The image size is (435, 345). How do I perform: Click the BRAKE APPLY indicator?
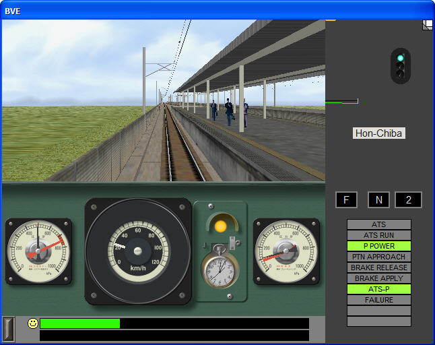tap(378, 278)
